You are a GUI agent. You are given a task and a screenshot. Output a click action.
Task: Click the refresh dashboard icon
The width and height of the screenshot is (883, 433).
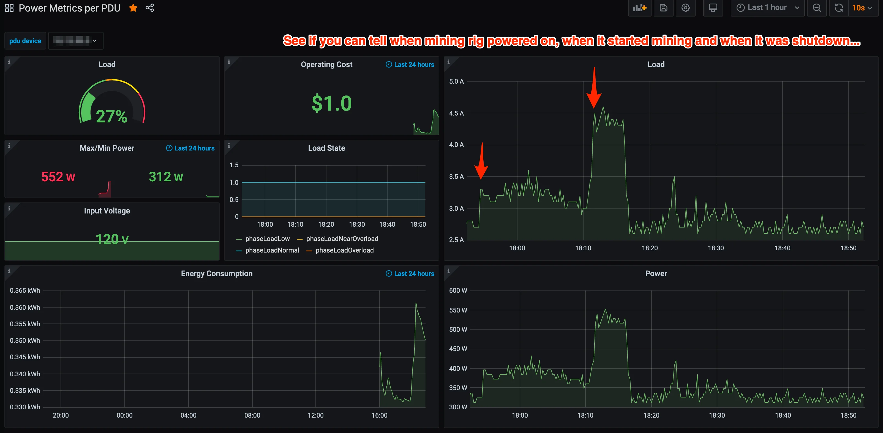pos(838,8)
